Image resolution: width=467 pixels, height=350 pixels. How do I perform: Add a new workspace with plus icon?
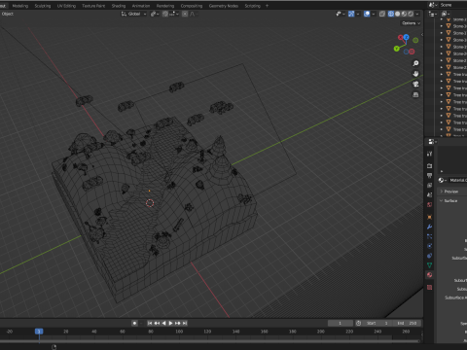(x=267, y=6)
